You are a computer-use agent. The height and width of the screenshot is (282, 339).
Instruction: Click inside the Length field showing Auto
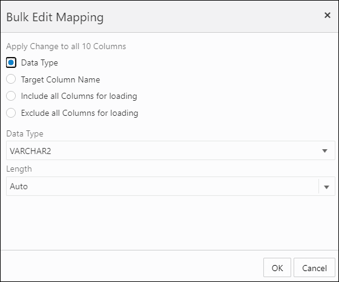[162, 186]
